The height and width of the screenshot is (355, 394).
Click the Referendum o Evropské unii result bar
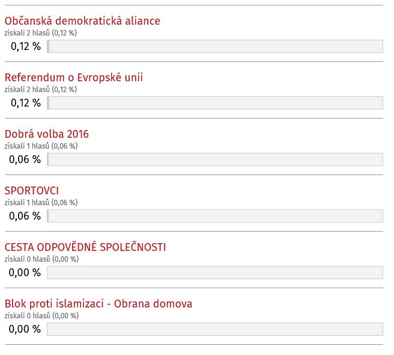215,103
